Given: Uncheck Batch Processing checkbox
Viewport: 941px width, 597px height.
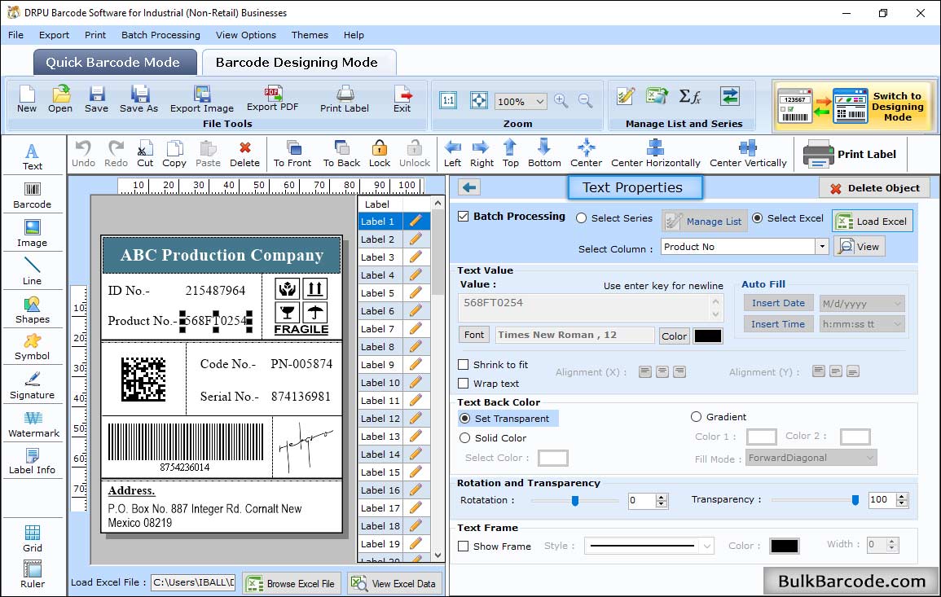Looking at the screenshot, I should tap(464, 217).
